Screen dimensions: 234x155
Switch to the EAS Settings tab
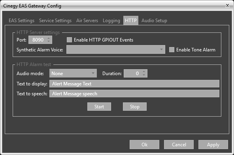click(21, 21)
